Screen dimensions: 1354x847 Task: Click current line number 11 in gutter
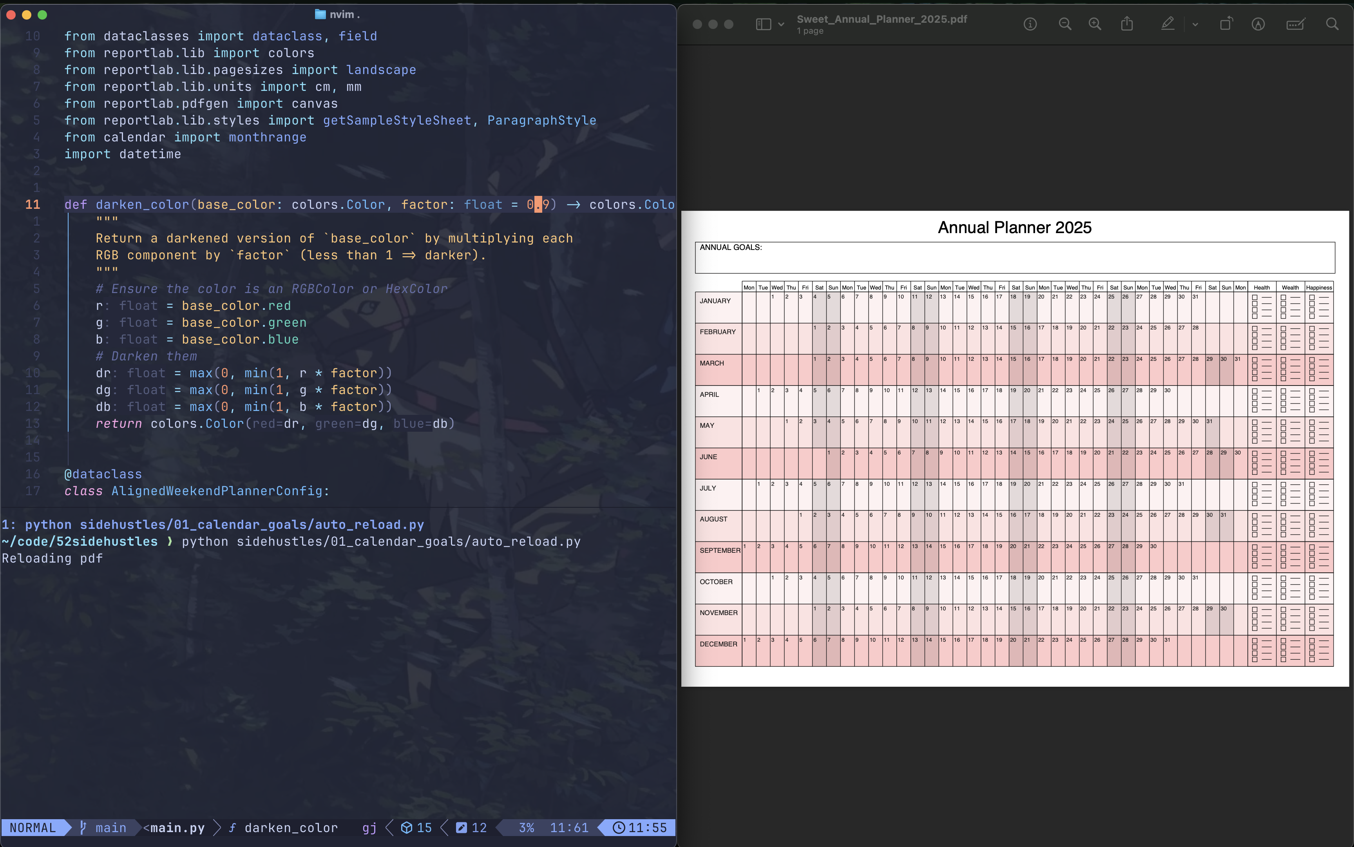(33, 205)
